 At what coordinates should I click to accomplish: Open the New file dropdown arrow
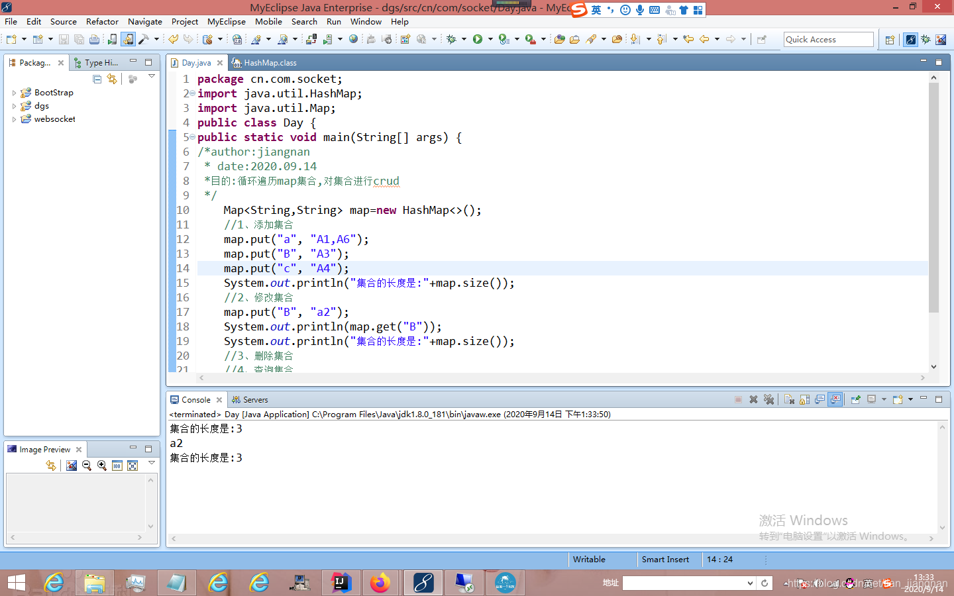coord(24,39)
